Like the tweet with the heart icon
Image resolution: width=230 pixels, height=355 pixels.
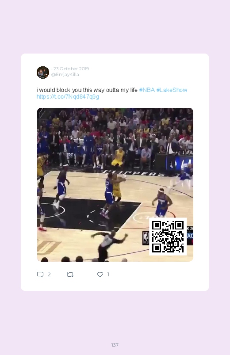click(x=100, y=275)
